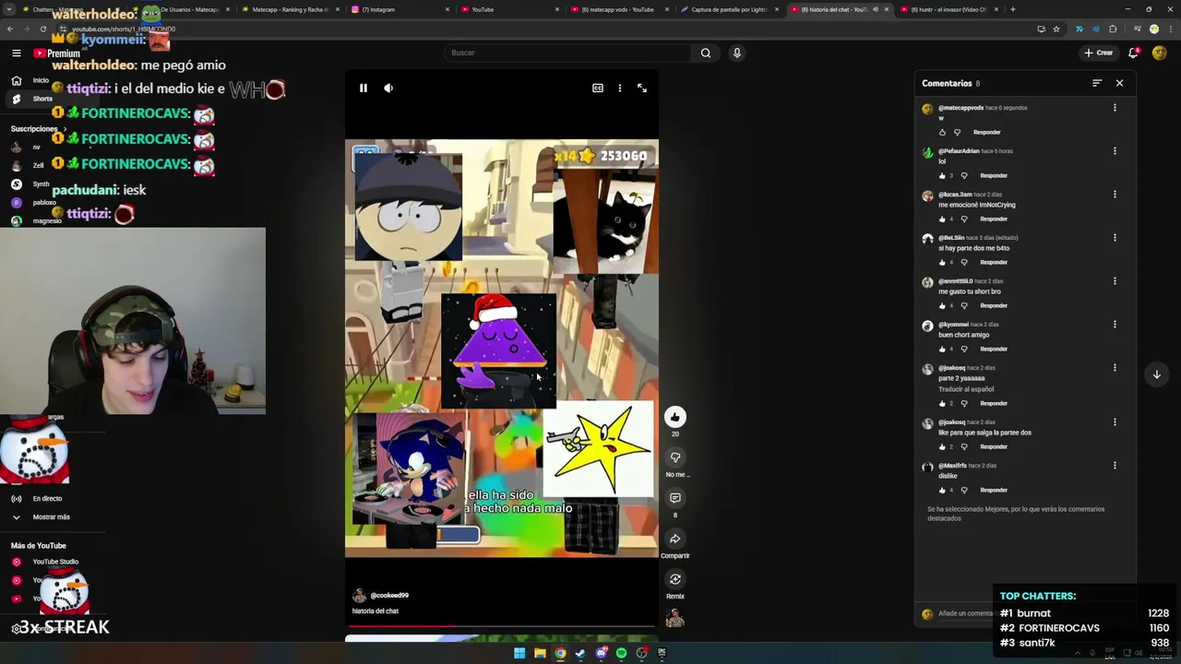Switch to the Instagram browser tab
The image size is (1181, 664).
[x=400, y=9]
